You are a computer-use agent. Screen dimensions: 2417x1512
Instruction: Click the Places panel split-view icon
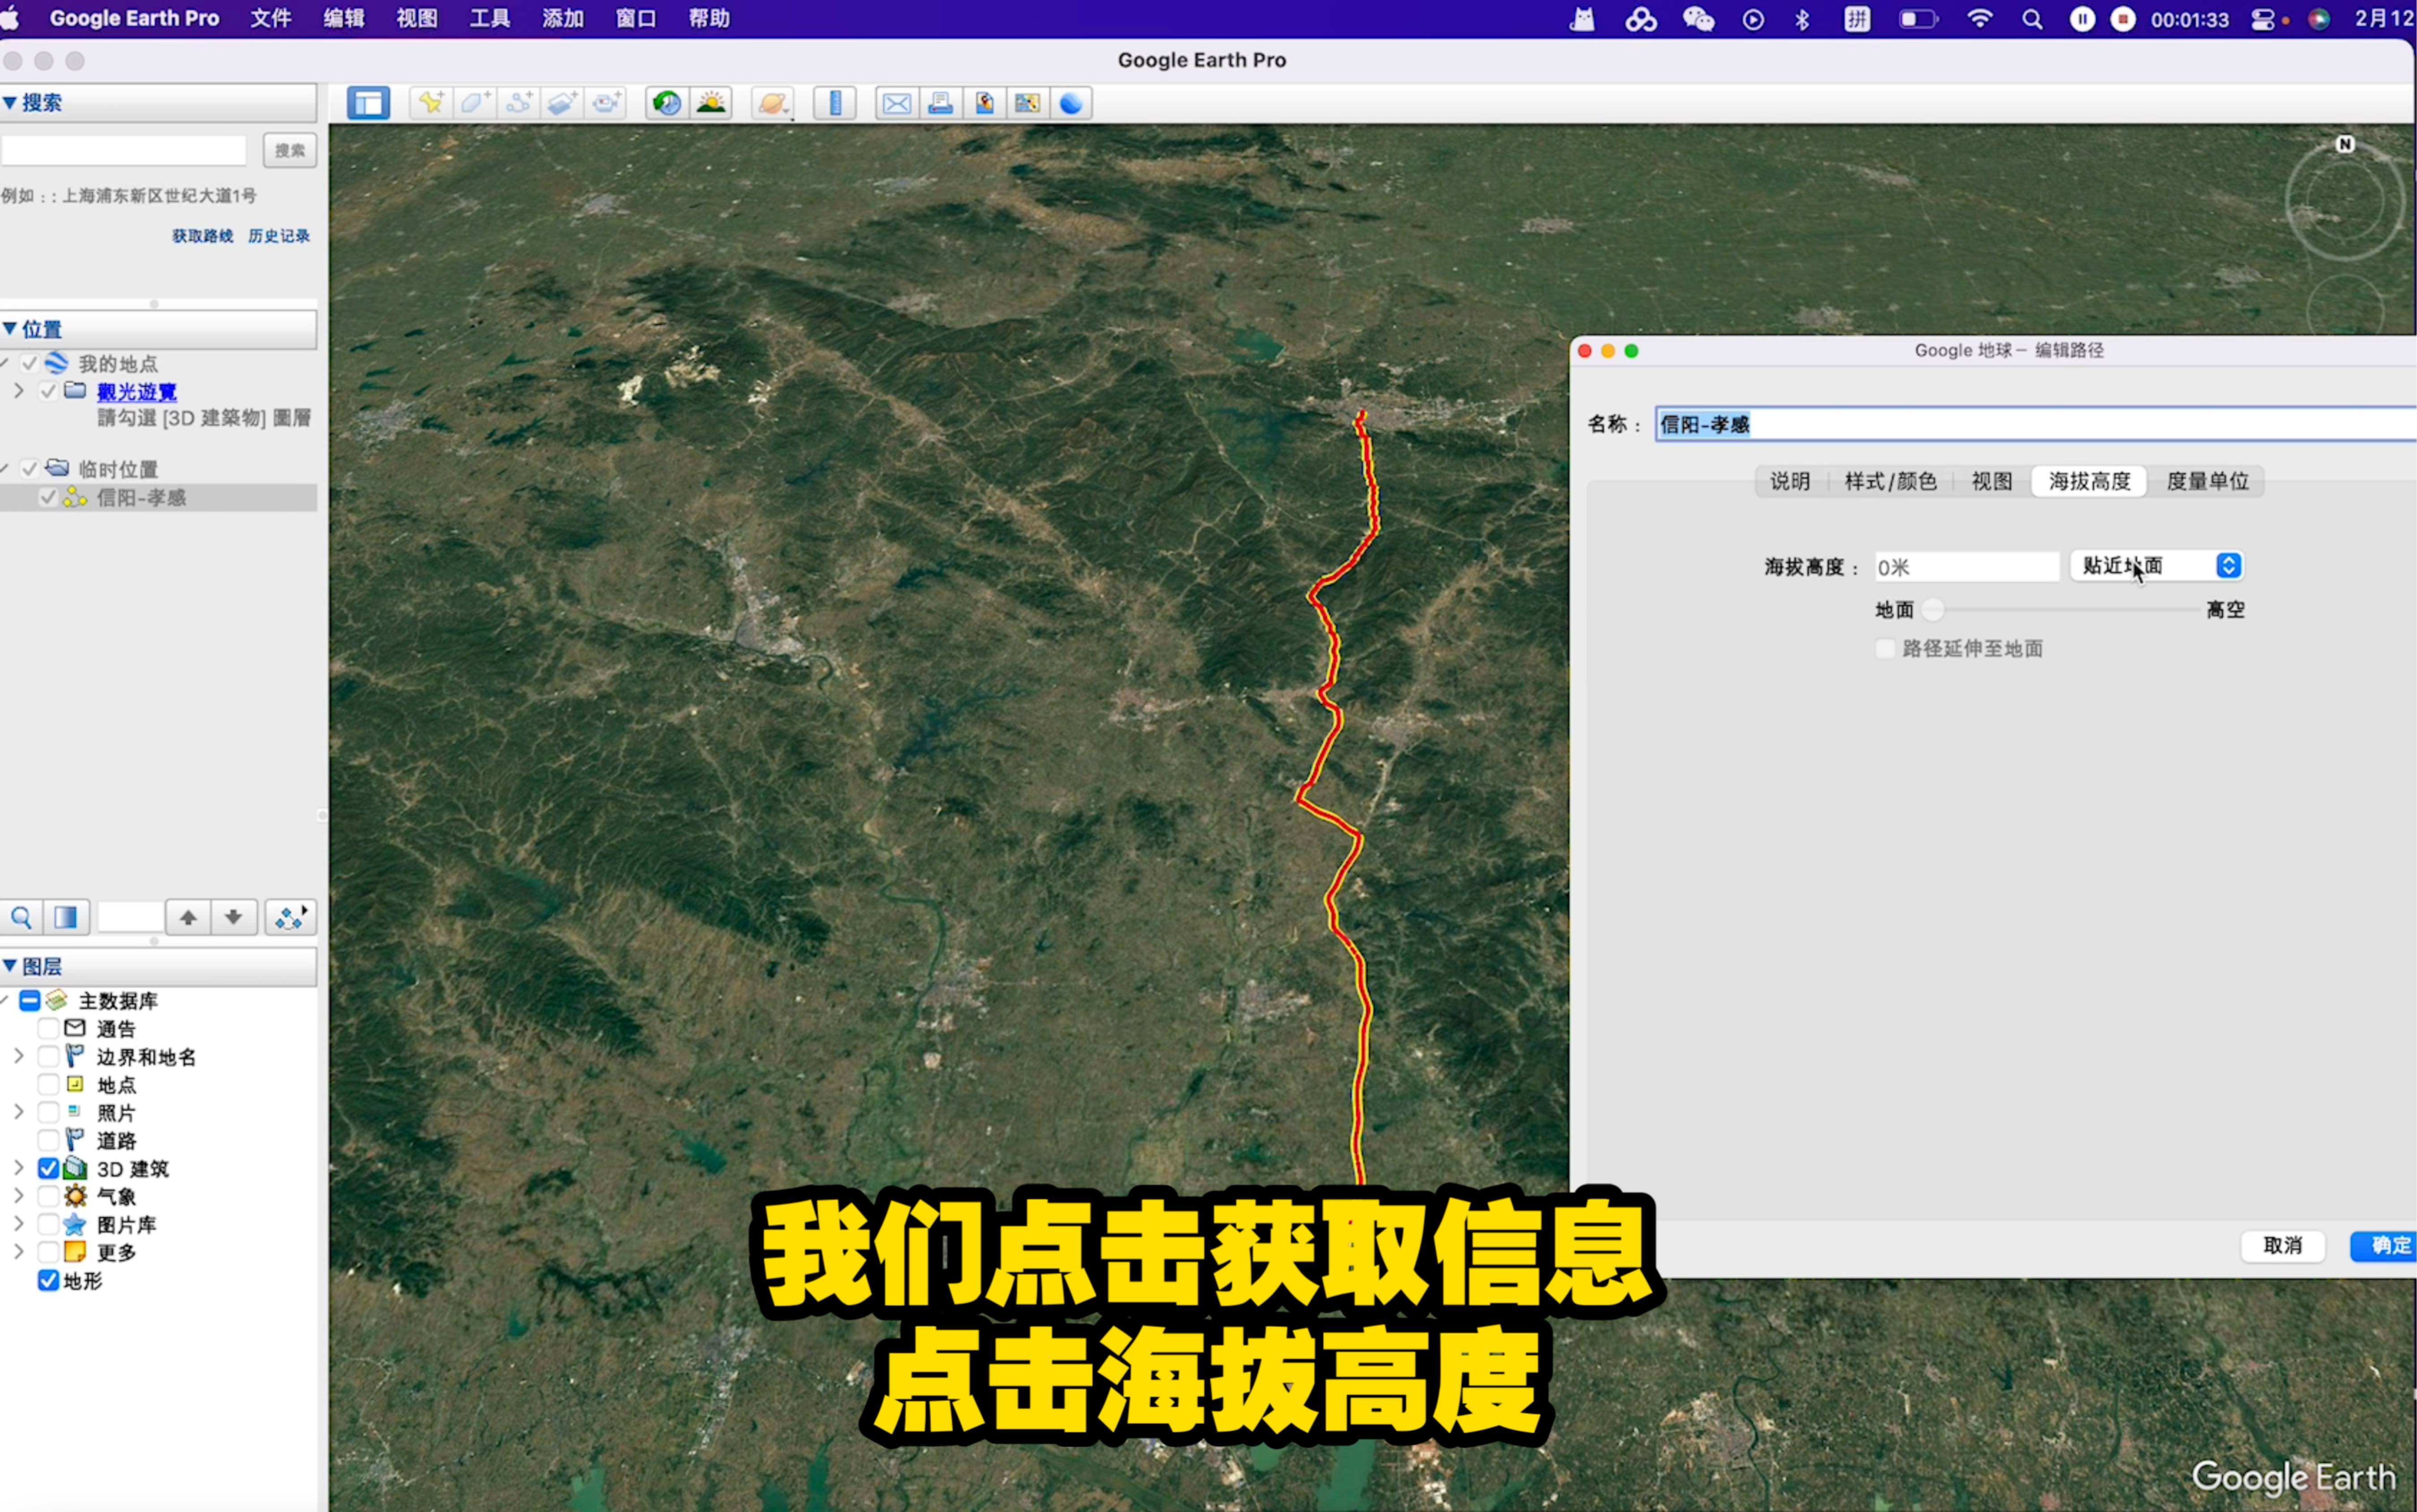point(66,917)
